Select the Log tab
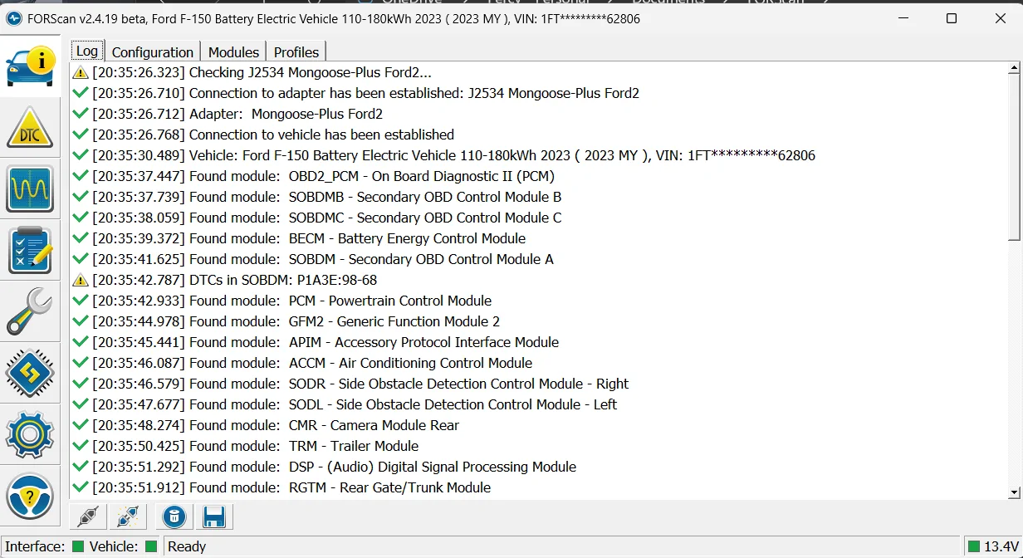The height and width of the screenshot is (558, 1023). tap(86, 51)
